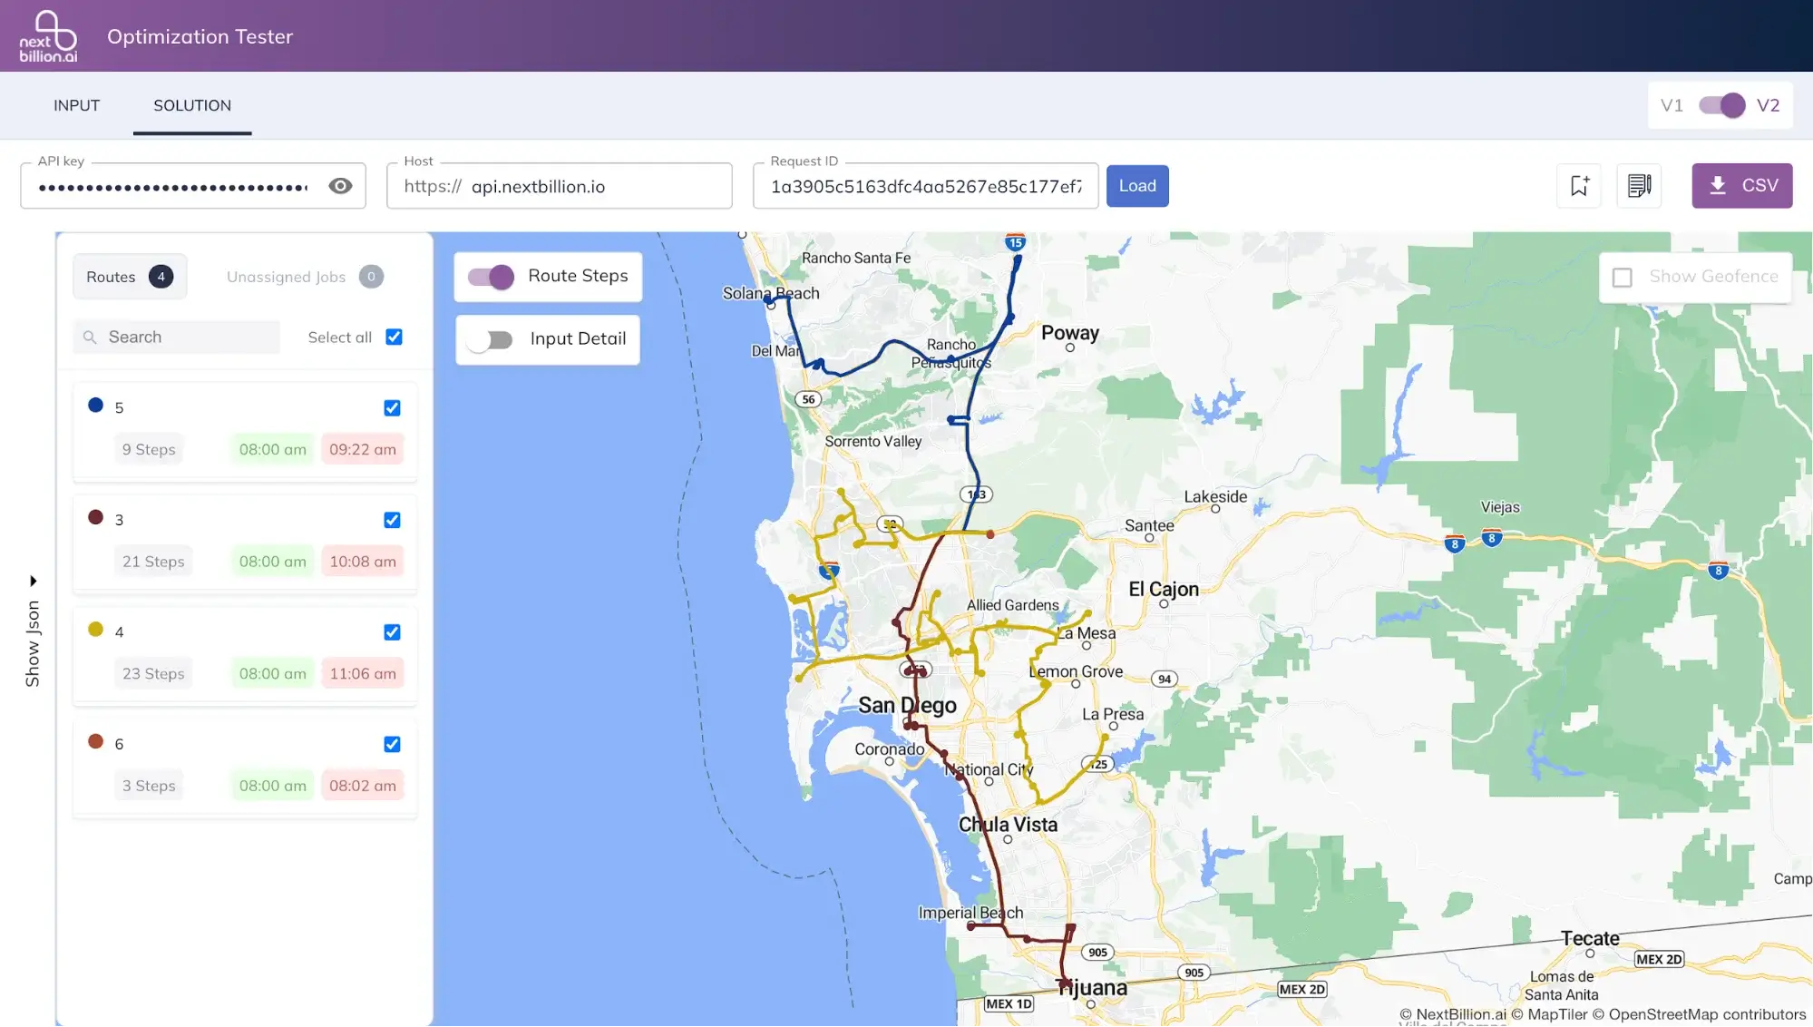This screenshot has height=1027, width=1813.
Task: Click the solution comparison panel icon
Action: coord(1640,185)
